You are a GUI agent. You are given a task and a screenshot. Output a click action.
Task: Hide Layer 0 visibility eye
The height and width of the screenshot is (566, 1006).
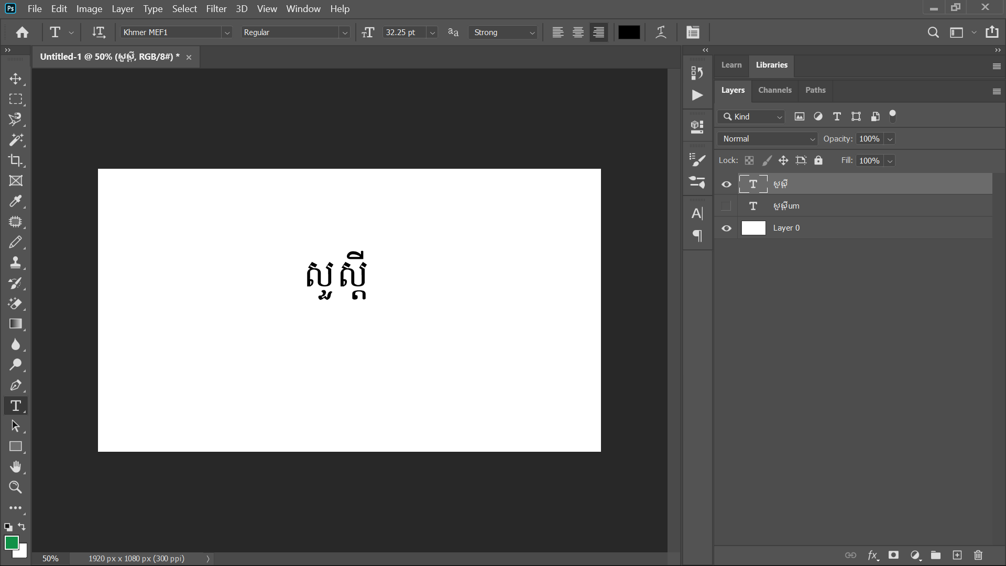[726, 228]
